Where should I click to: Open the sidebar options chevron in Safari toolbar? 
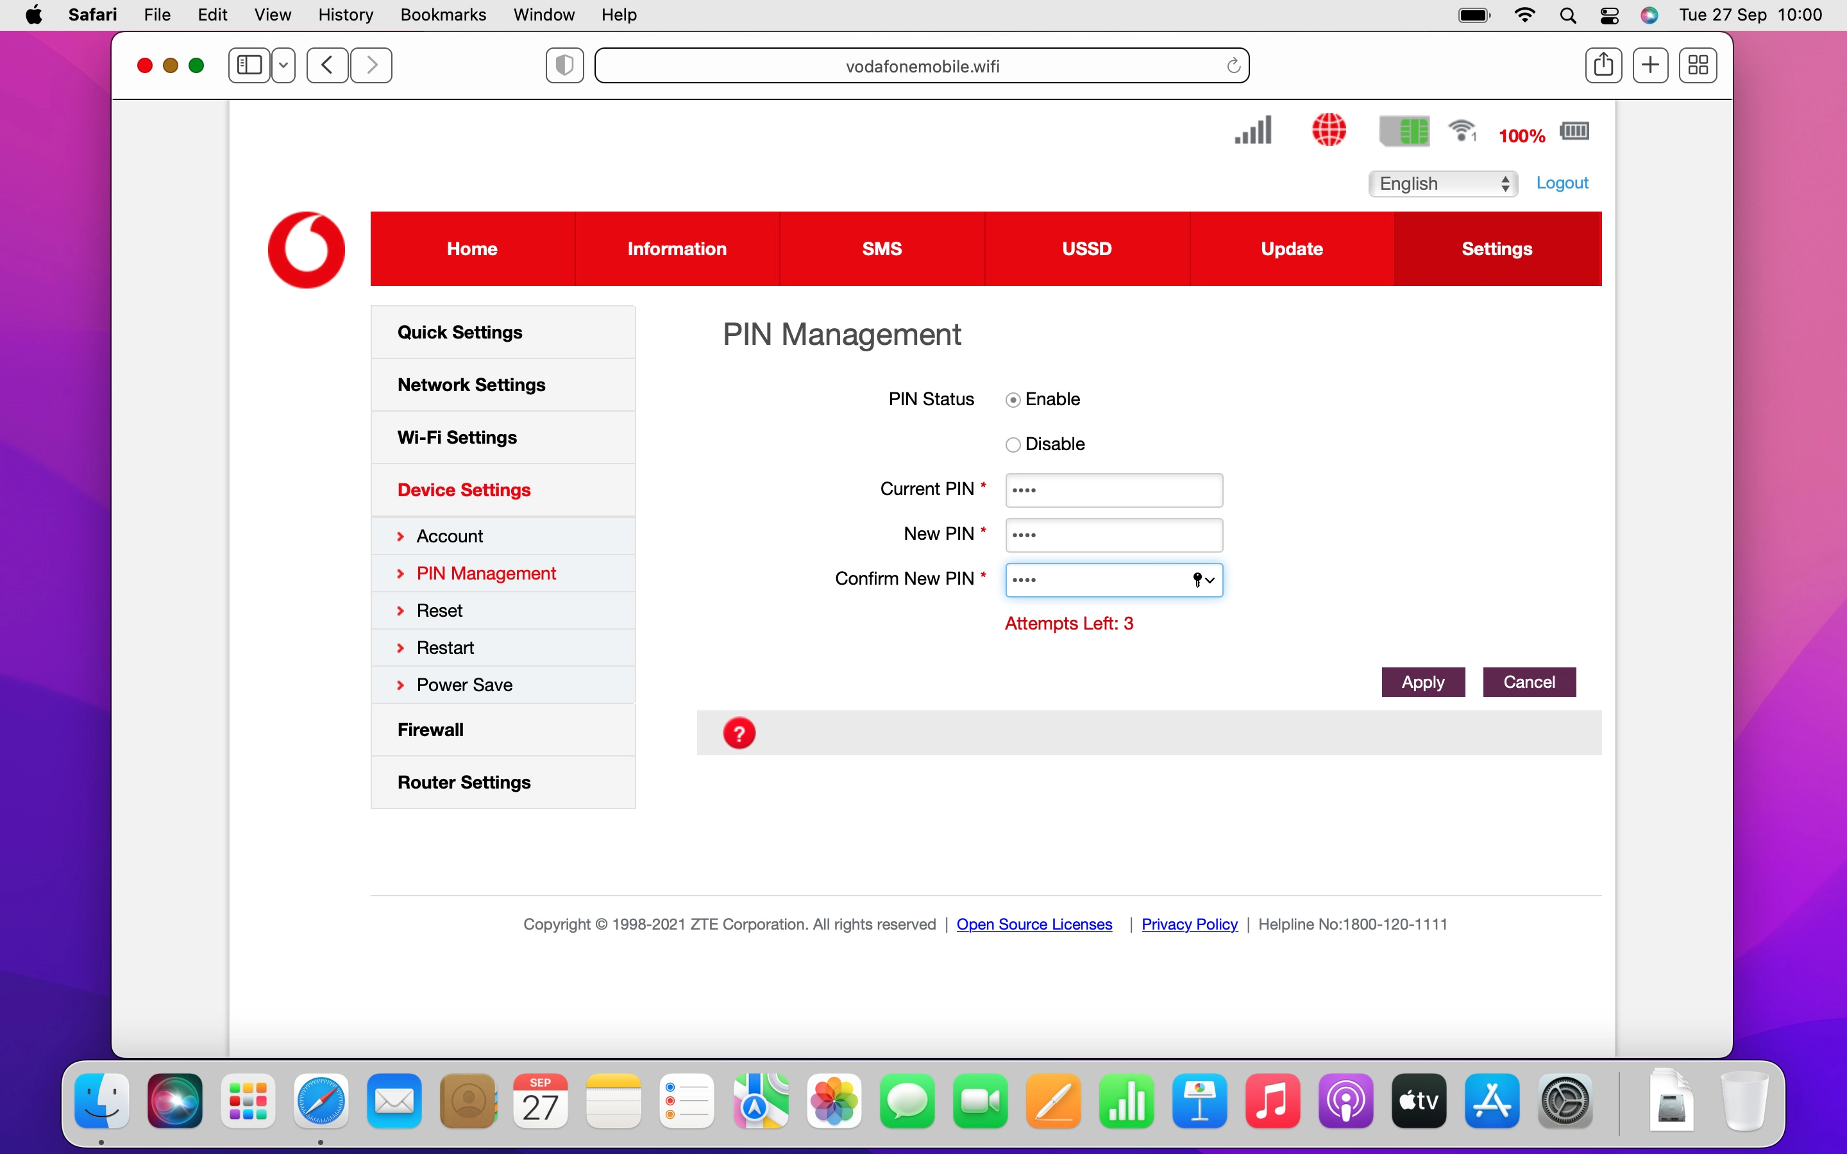(283, 65)
